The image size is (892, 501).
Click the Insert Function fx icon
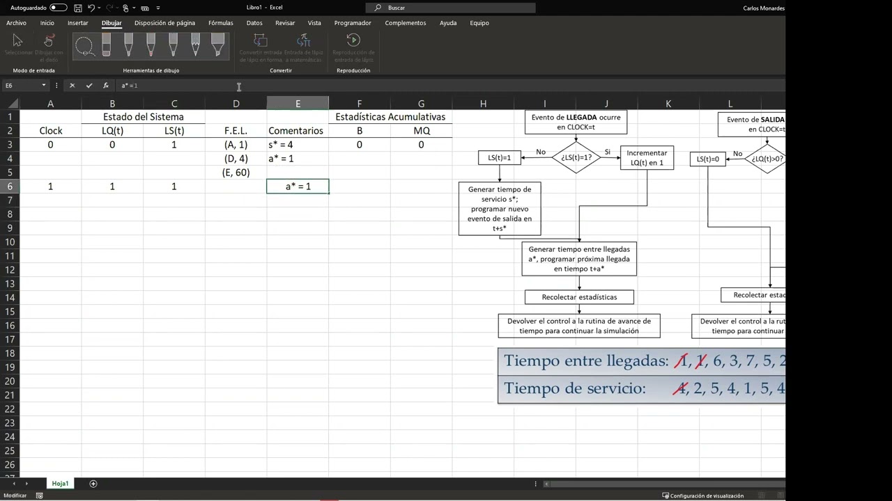(x=106, y=86)
